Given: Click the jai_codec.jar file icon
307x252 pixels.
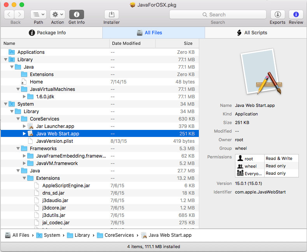Looking at the screenshot, I should (x=37, y=223).
